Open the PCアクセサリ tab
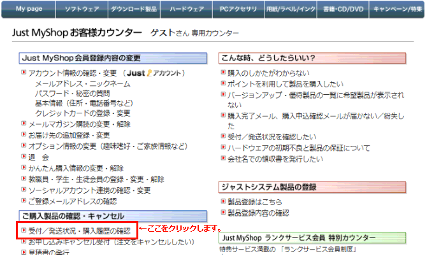427x256 pixels. (x=238, y=9)
